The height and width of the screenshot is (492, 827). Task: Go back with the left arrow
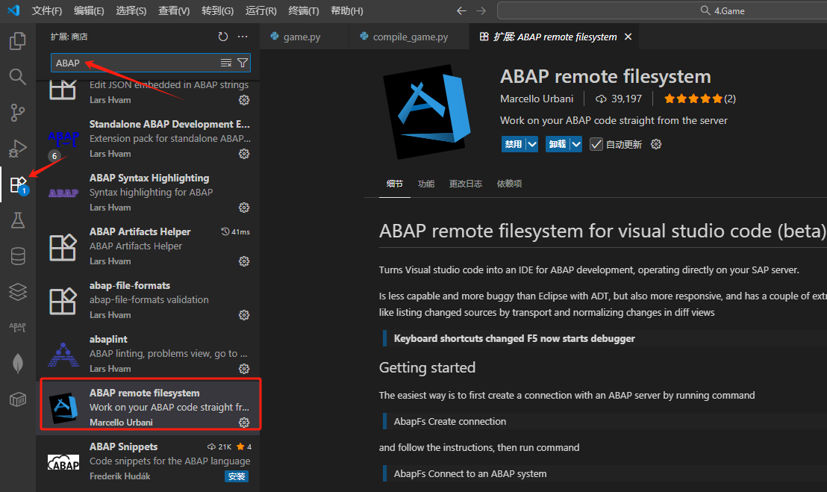461,10
